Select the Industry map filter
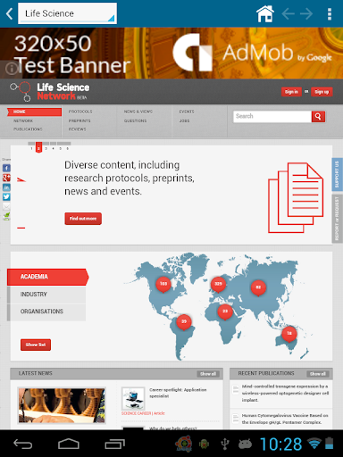Viewport: 343px width, 457px height. pyautogui.click(x=46, y=295)
